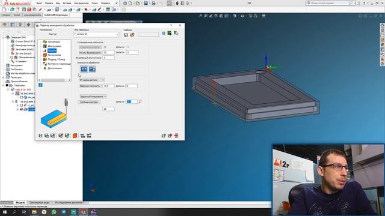Click the dialog tree scrollbar left arrow
This screenshot has height=216, width=385.
coord(39,80)
